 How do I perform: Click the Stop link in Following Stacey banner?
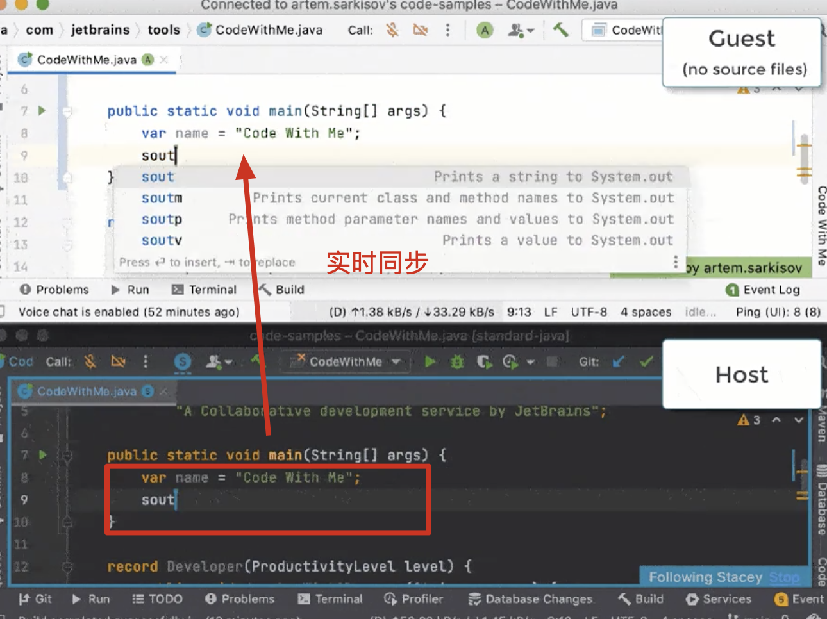click(784, 577)
